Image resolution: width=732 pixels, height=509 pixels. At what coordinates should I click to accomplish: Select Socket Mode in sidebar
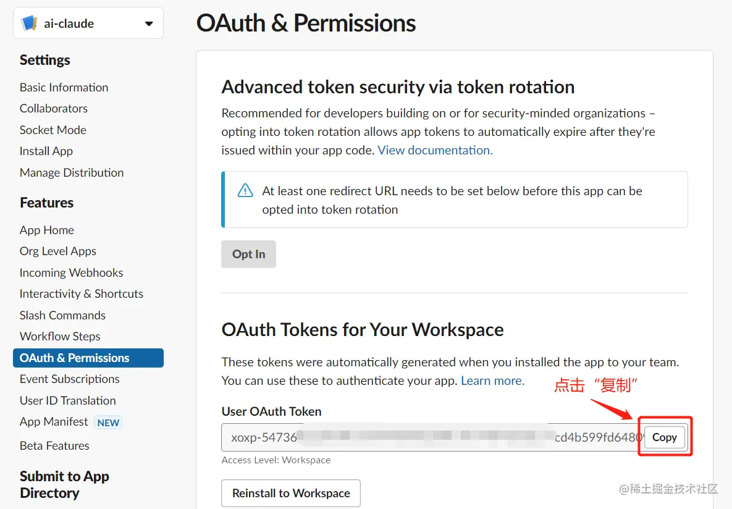click(53, 130)
